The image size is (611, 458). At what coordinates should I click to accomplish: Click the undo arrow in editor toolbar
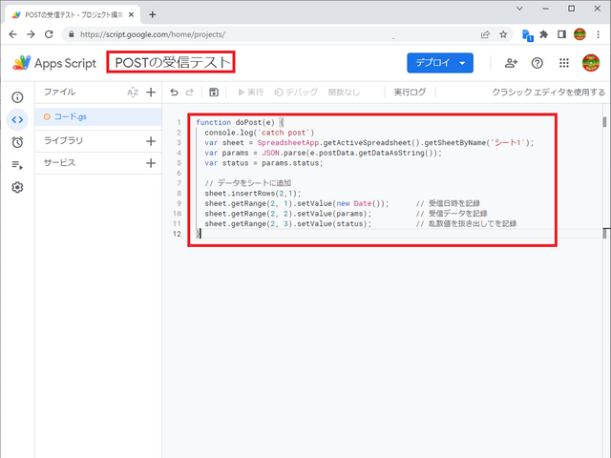174,93
